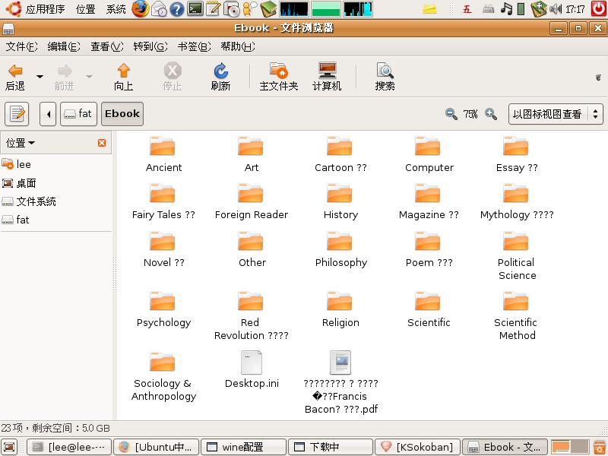This screenshot has height=456, width=608.
Task: Open the icon view mode dropdown
Action: point(556,114)
